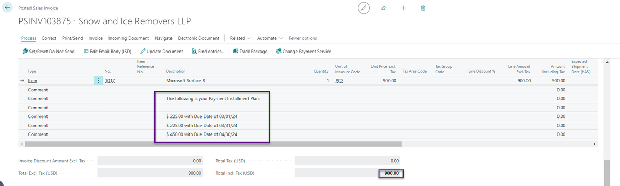Click Fewer options

pos(303,38)
